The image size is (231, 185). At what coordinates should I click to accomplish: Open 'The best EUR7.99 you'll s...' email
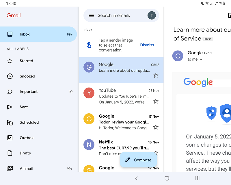(121, 147)
